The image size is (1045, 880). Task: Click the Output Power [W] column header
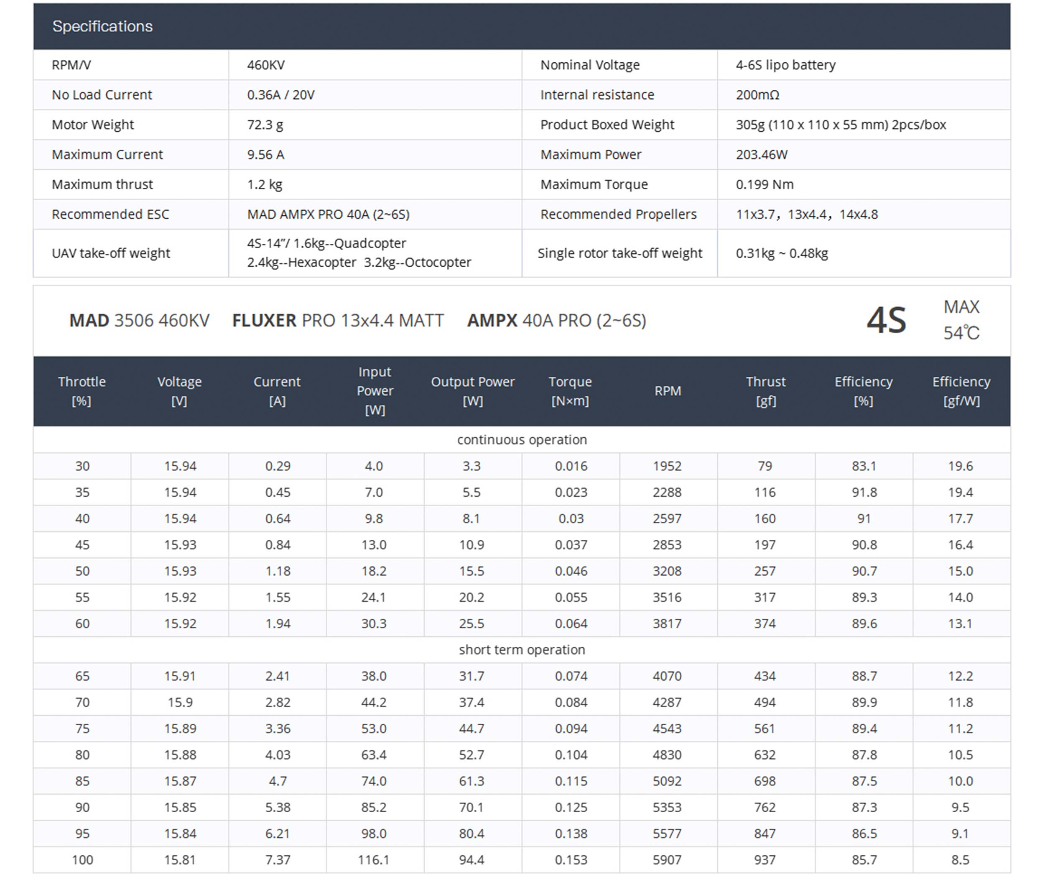pyautogui.click(x=472, y=391)
